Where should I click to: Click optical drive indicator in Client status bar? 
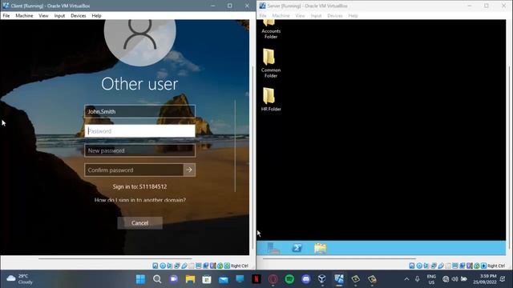[x=163, y=266]
